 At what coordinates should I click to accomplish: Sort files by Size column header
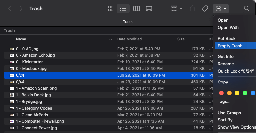click(x=181, y=39)
